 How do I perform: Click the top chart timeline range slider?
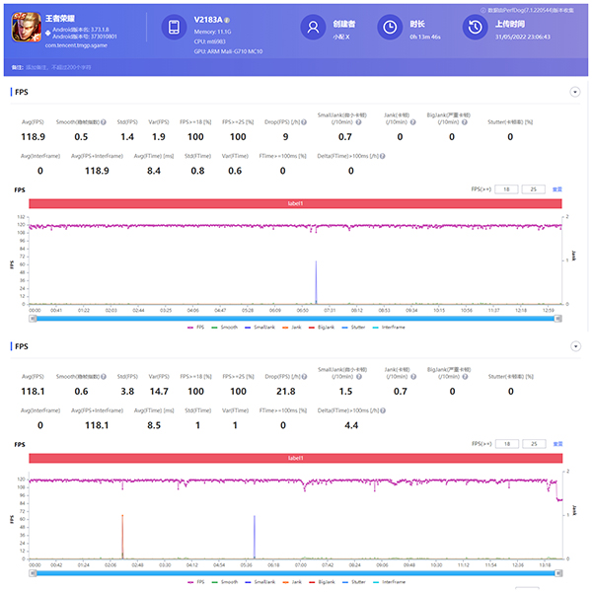[x=296, y=317]
